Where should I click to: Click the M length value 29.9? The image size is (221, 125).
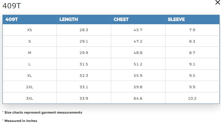click(84, 53)
